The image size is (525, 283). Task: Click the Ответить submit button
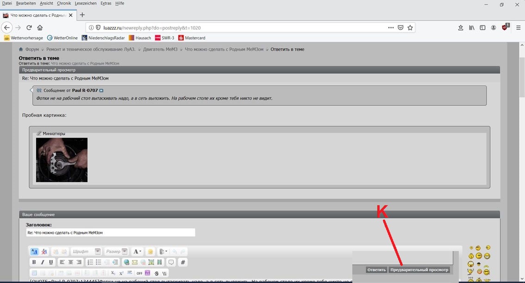coord(376,270)
